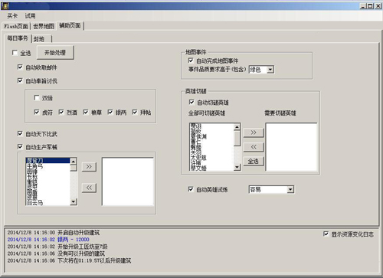Move hero back with << button
383x278 pixels.
click(254, 147)
